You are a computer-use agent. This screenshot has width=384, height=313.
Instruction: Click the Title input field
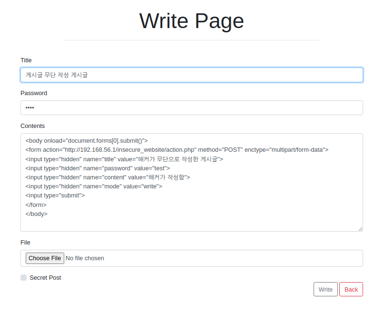[x=191, y=75]
